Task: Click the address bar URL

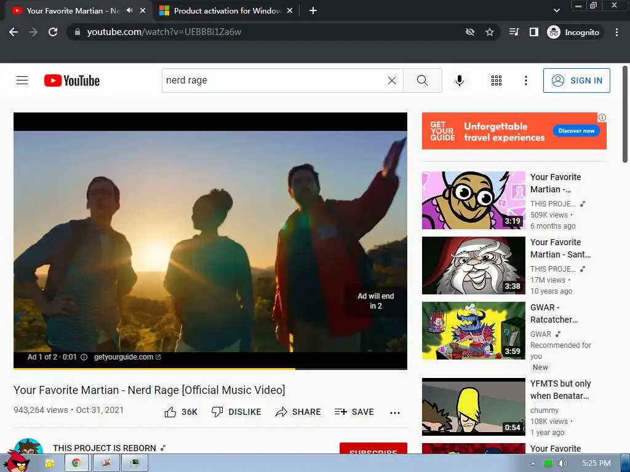Action: click(x=164, y=32)
